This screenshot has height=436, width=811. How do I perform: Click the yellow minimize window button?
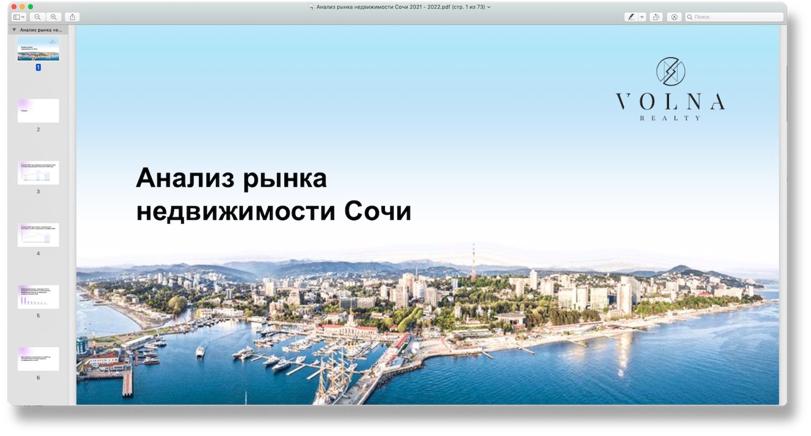[23, 6]
